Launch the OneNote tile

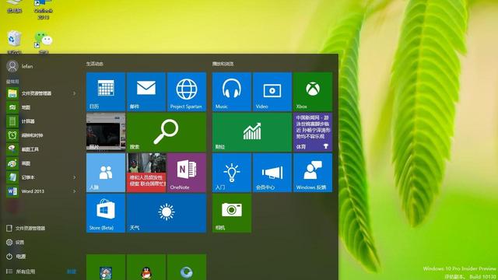coord(187,173)
